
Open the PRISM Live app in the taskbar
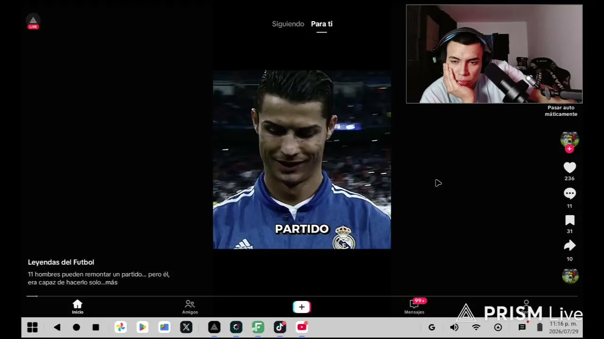click(x=214, y=327)
